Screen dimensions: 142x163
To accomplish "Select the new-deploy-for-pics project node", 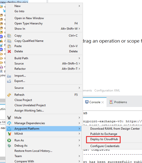I will pos(14,2).
